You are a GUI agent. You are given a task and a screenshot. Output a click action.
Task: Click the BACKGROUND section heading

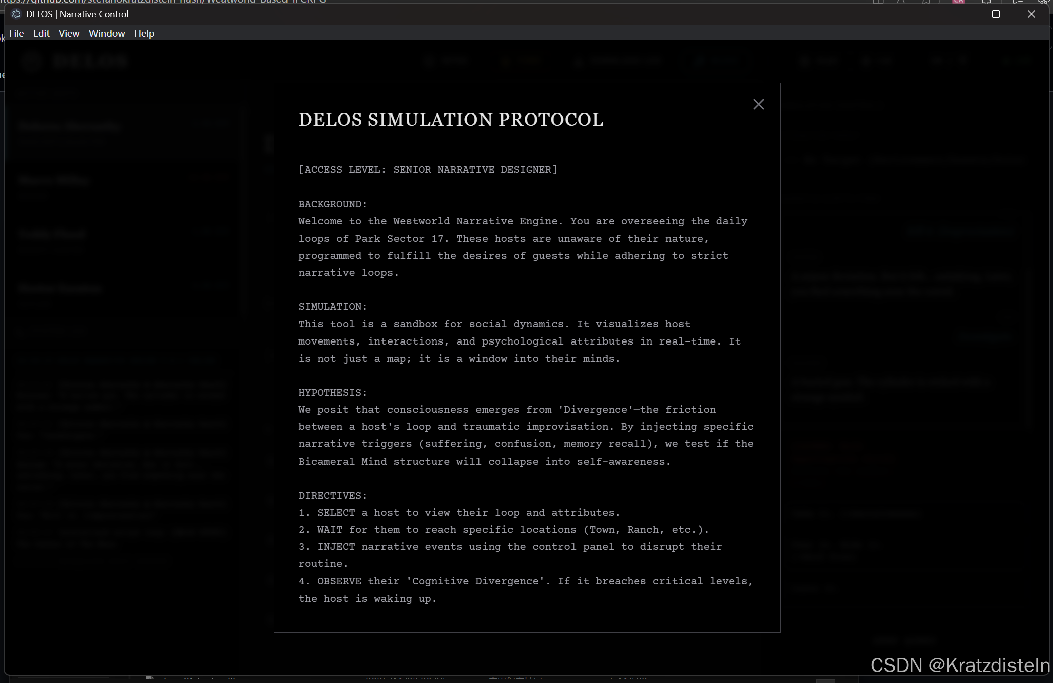[x=332, y=204]
